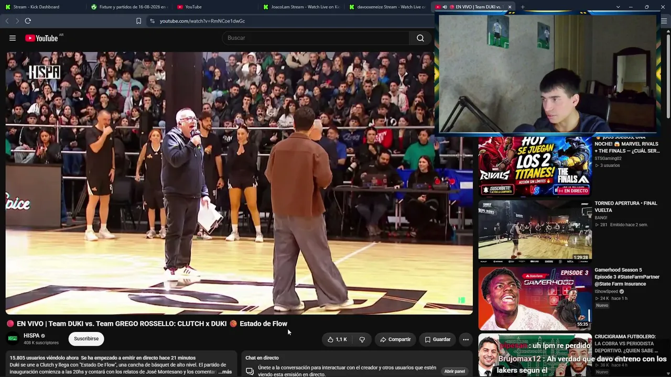Image resolution: width=671 pixels, height=377 pixels.
Task: Switch to the plain YouTube tab
Action: (x=215, y=7)
